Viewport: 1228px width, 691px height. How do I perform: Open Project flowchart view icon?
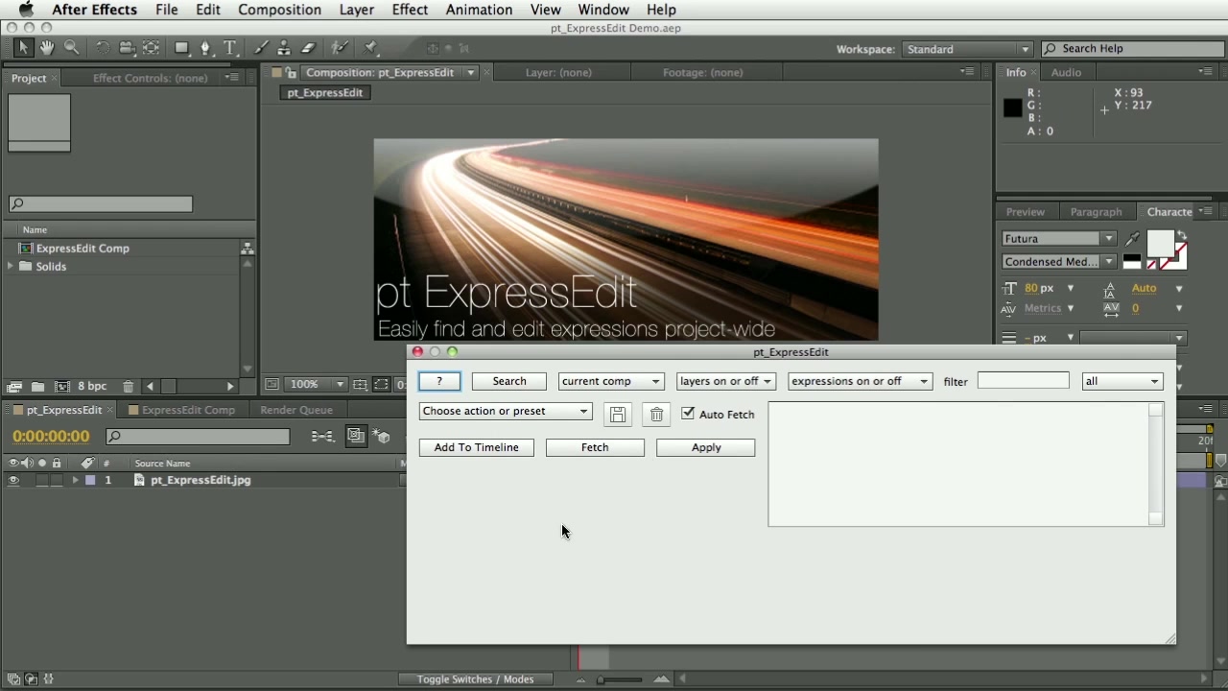pyautogui.click(x=248, y=249)
